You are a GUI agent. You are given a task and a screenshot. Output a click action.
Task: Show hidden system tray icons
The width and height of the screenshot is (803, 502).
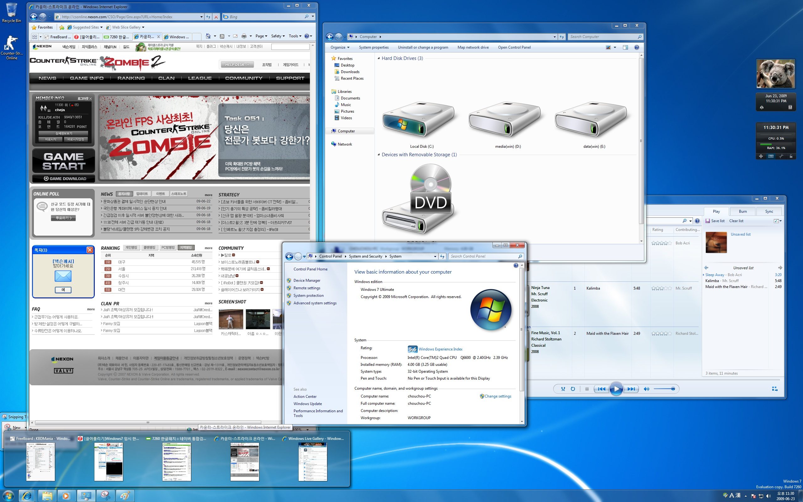pyautogui.click(x=746, y=496)
